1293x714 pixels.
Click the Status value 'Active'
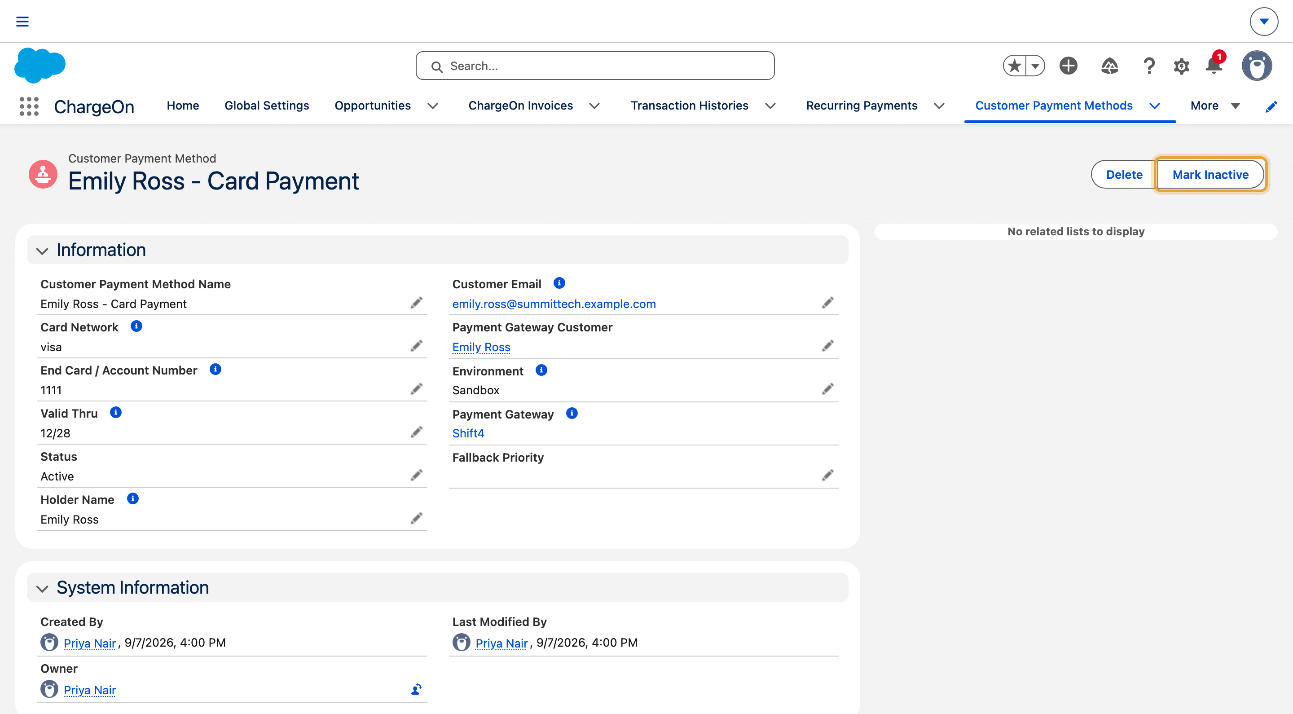[x=57, y=476]
